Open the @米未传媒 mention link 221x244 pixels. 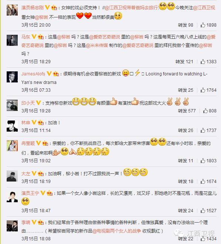pos(97,45)
